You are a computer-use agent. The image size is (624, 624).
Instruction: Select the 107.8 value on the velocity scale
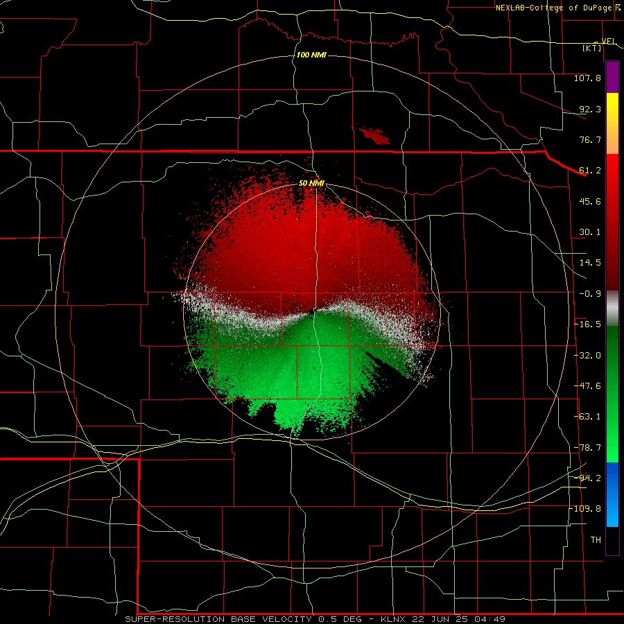[587, 78]
